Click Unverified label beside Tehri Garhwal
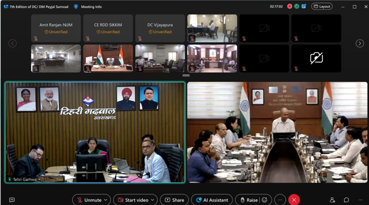 (52, 180)
